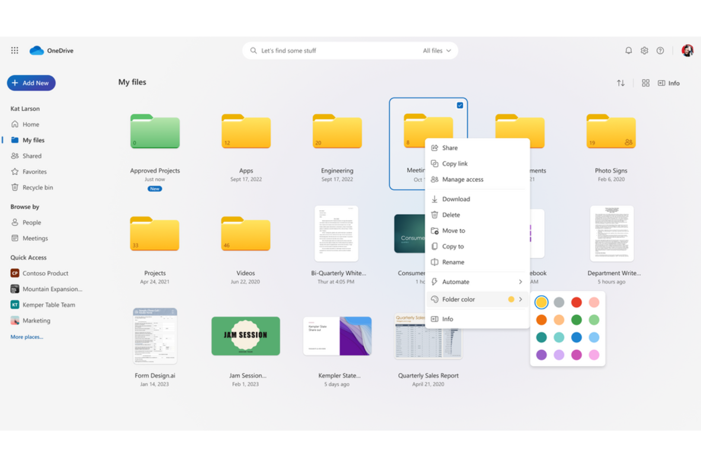Open the Form Design.ai thumbnail
Screen dimensions: 701x467
tap(155, 336)
